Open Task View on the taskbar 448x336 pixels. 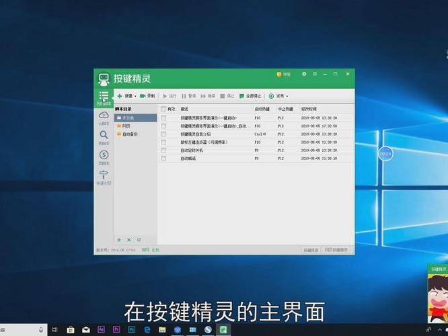pyautogui.click(x=55, y=330)
